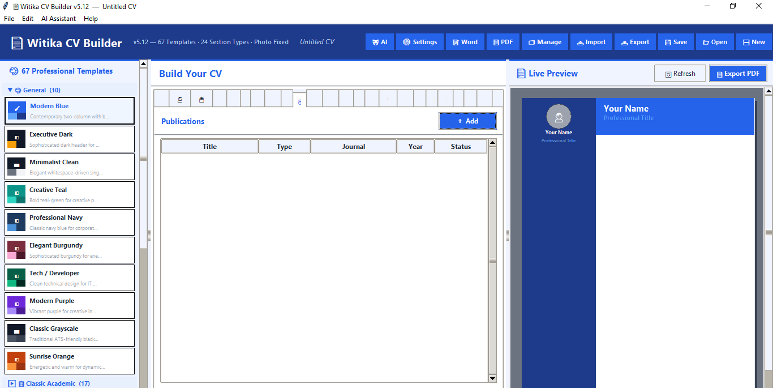The image size is (773, 388).
Task: Click the publications table vertical scrollbar thumb
Action: pyautogui.click(x=492, y=261)
